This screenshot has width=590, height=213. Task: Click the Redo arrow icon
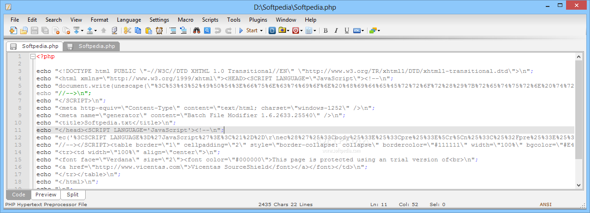(228, 30)
